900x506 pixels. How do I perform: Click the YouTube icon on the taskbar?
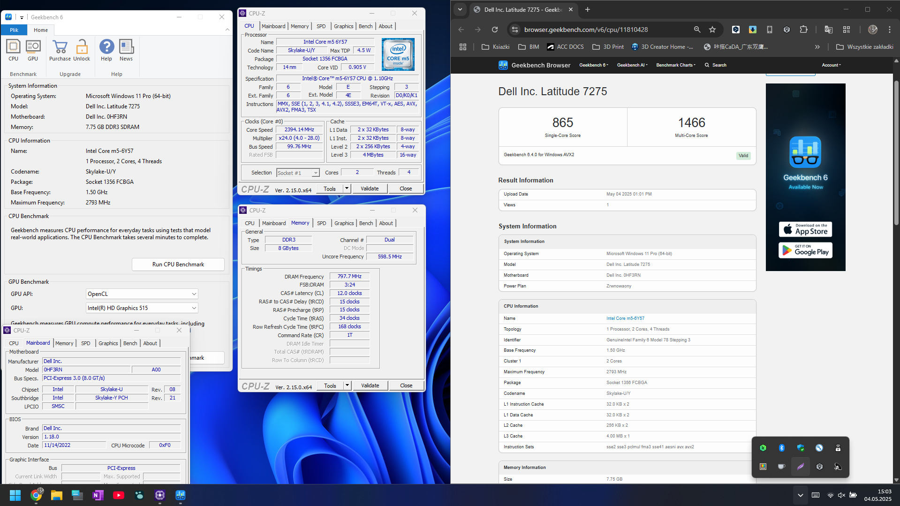[x=119, y=495]
